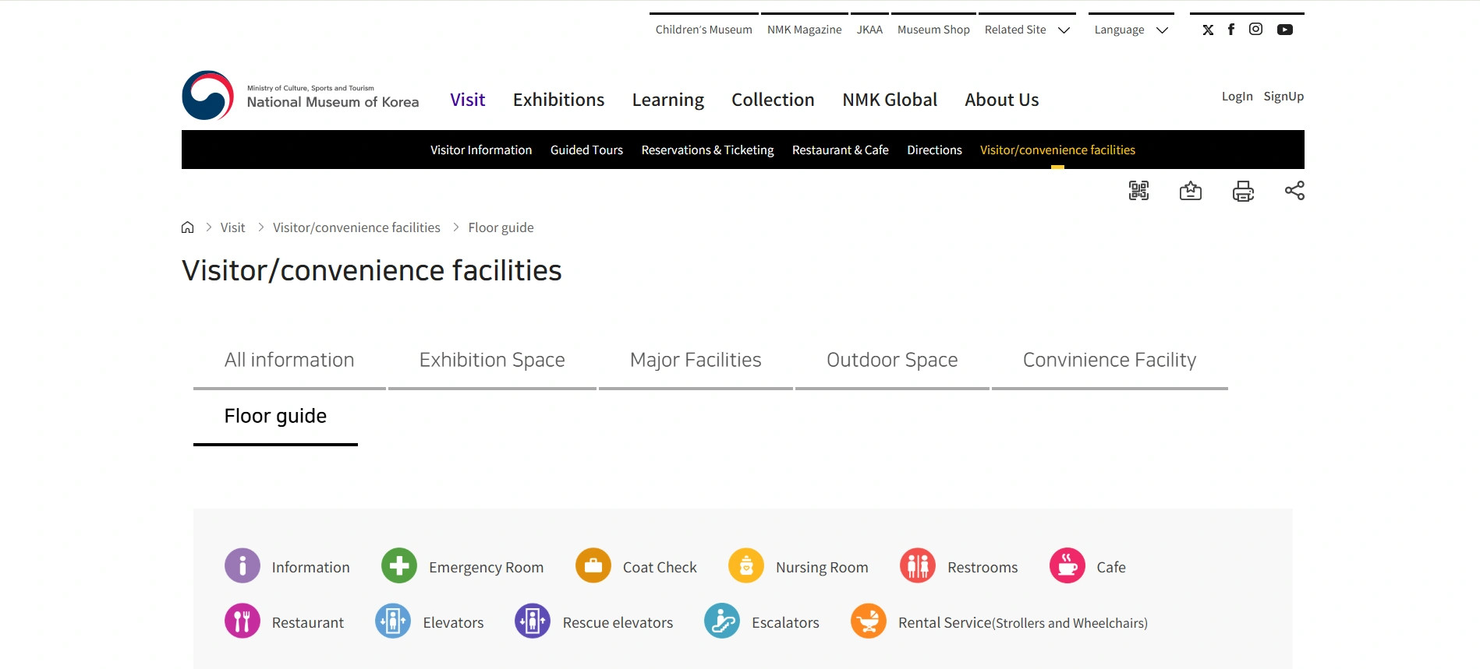1480x669 pixels.
Task: Click the bookmark star icon
Action: (1190, 191)
